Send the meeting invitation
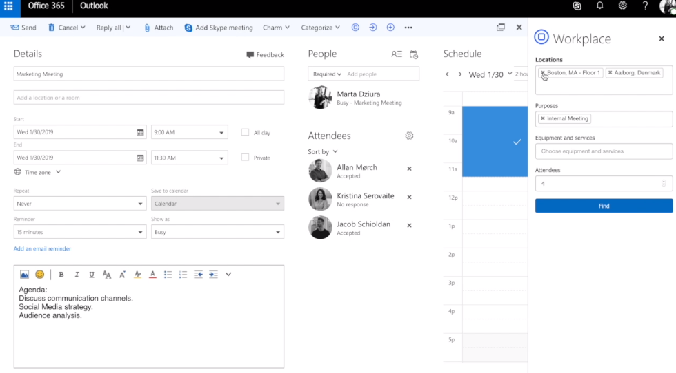The image size is (676, 373). click(23, 28)
